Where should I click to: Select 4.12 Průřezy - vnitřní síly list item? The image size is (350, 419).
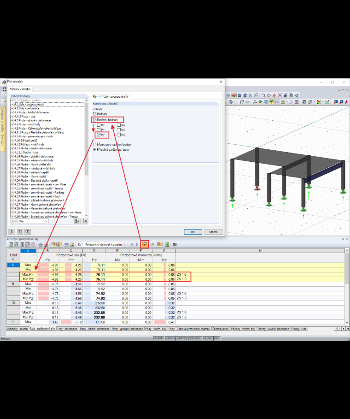point(29,144)
